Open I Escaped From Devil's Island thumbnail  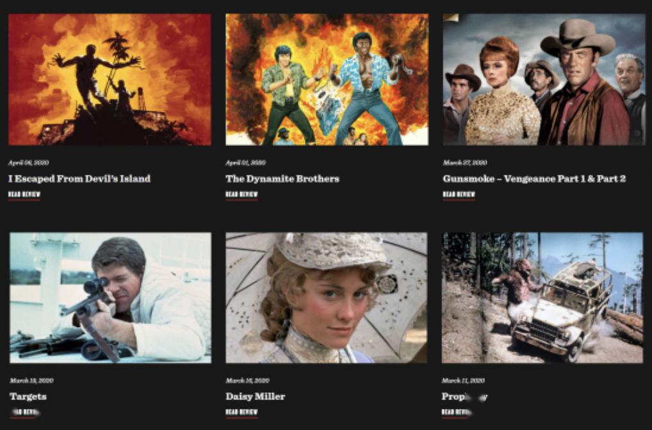tap(110, 79)
